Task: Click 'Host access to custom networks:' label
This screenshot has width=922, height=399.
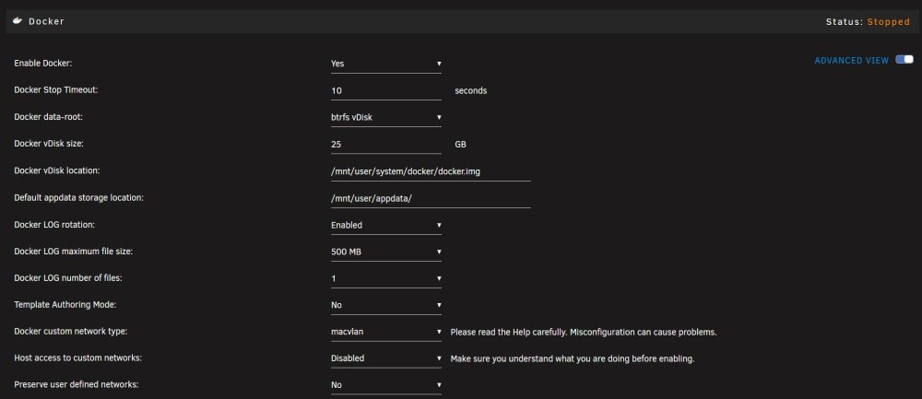Action: (x=77, y=358)
